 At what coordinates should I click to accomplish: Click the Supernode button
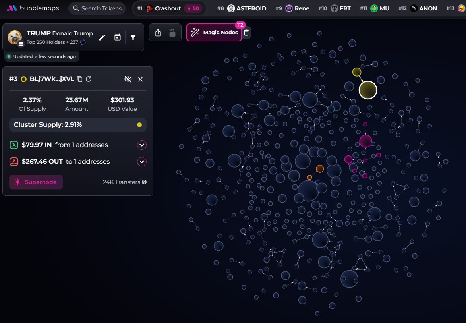[x=36, y=182]
